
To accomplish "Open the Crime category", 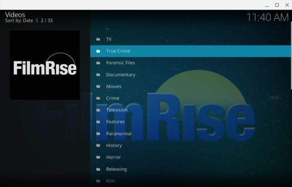I will tap(190, 98).
